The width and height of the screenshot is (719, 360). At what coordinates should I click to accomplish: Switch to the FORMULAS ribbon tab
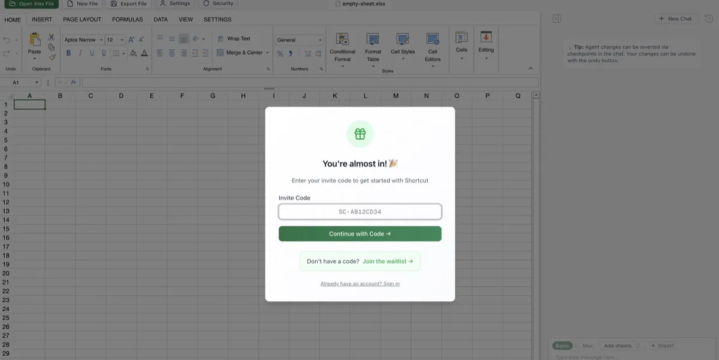[127, 19]
